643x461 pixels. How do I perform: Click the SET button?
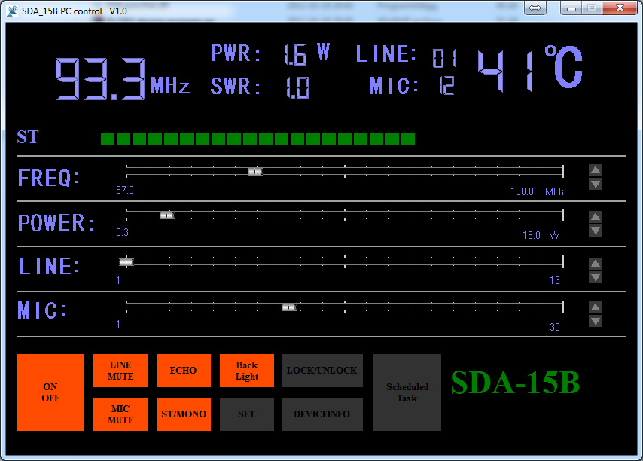tap(247, 414)
